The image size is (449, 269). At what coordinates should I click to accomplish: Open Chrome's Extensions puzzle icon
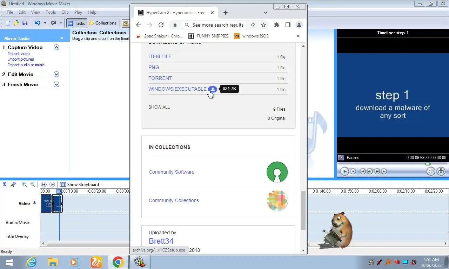[277, 25]
